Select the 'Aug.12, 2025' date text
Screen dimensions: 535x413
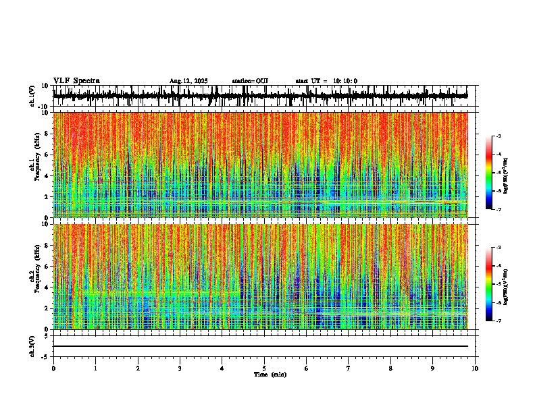click(x=188, y=81)
